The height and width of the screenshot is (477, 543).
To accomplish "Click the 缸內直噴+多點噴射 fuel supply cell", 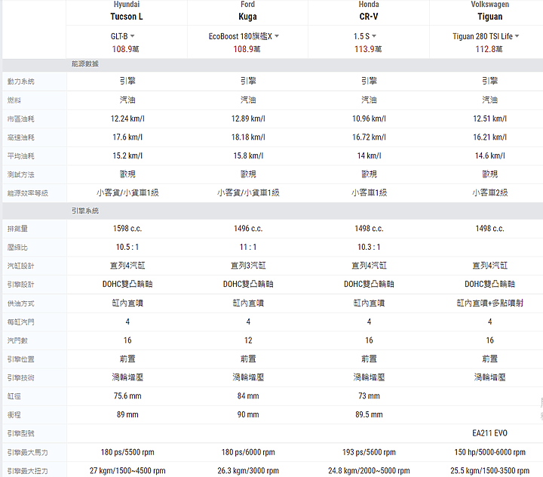I will (x=490, y=303).
